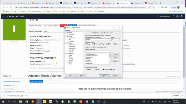Select DEVOPS in the saved sessions list
This screenshot has height=104, width=186.
88,60
